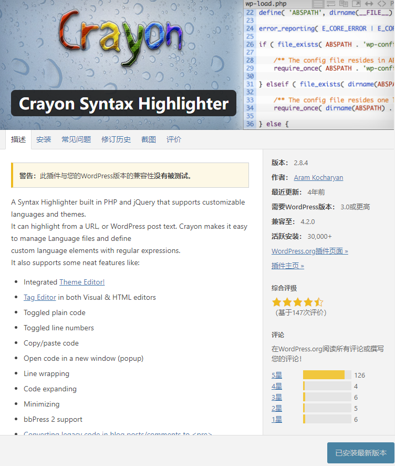This screenshot has width=395, height=466.
Task: Click the Crayon Syntax Highlighter title banner
Action: tap(123, 104)
